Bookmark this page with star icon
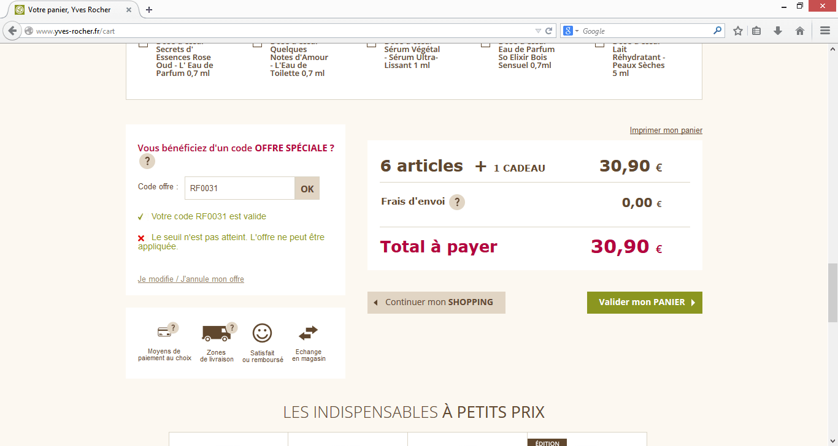The width and height of the screenshot is (838, 446). tap(738, 31)
